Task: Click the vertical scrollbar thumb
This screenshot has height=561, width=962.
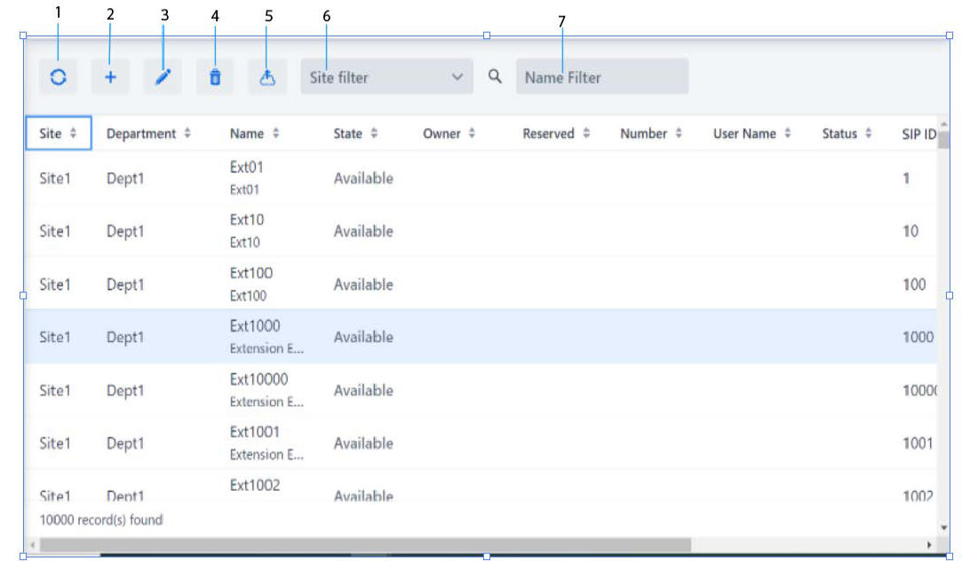Action: tap(943, 140)
